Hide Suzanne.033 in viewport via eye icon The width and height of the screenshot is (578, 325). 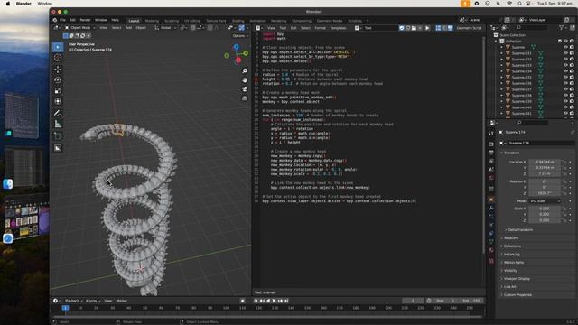coord(566,65)
